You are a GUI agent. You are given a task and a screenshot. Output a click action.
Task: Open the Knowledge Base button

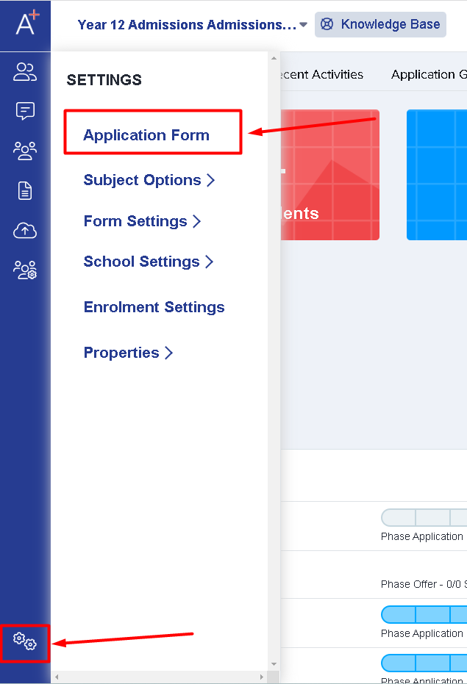381,24
